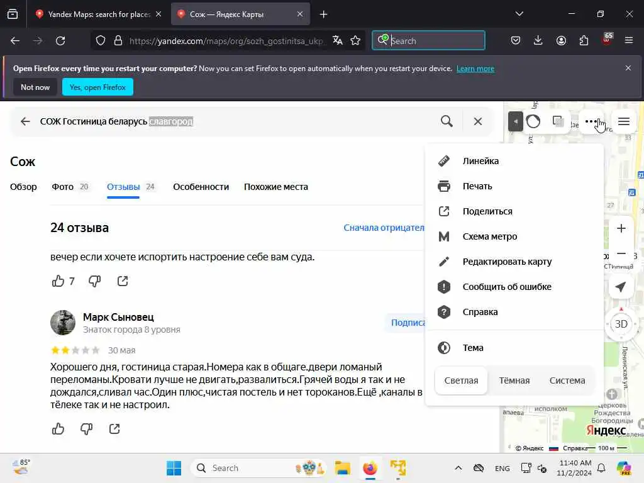644x483 pixels.
Task: Open the Сначала отрицательные sort dropdown
Action: [384, 228]
